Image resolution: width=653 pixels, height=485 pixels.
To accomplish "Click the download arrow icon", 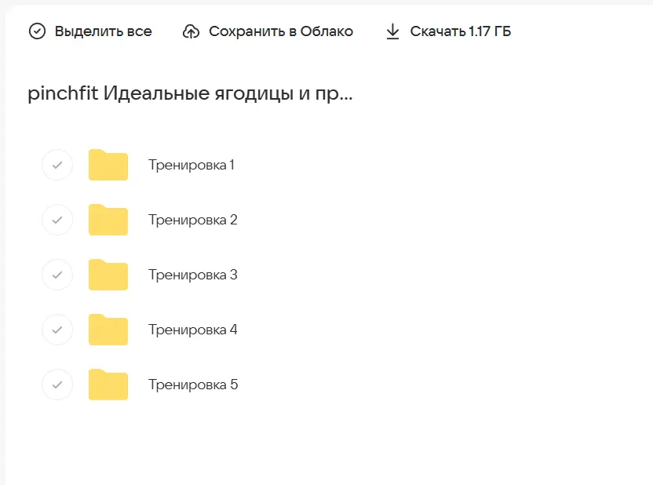I will point(392,31).
